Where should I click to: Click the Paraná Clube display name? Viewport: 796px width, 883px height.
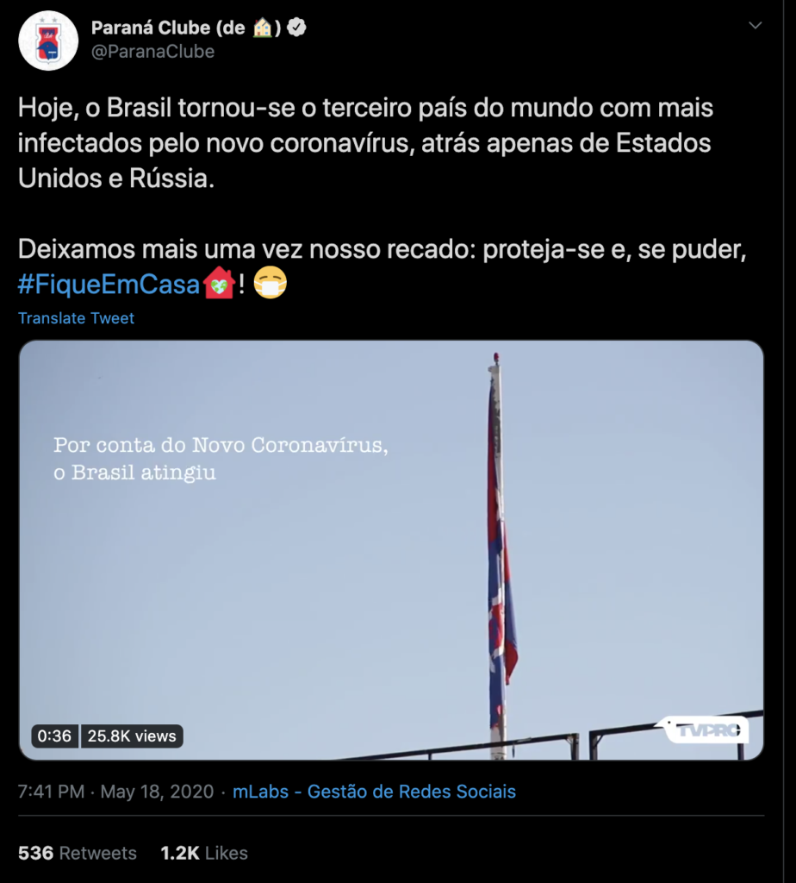(168, 28)
